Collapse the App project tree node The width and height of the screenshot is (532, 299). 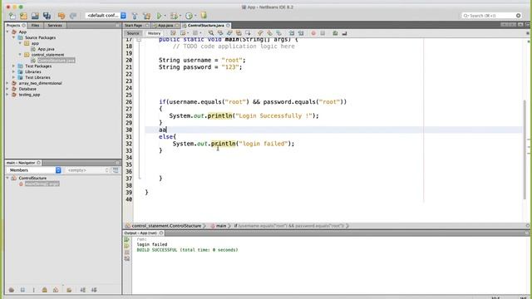coord(7,32)
